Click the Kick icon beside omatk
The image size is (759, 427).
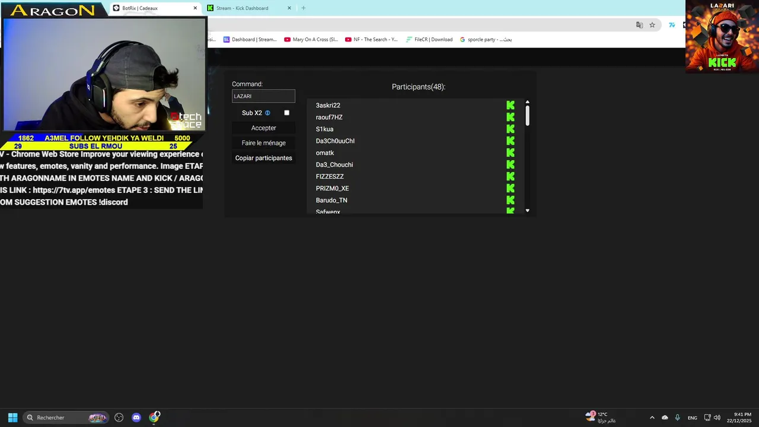click(511, 152)
